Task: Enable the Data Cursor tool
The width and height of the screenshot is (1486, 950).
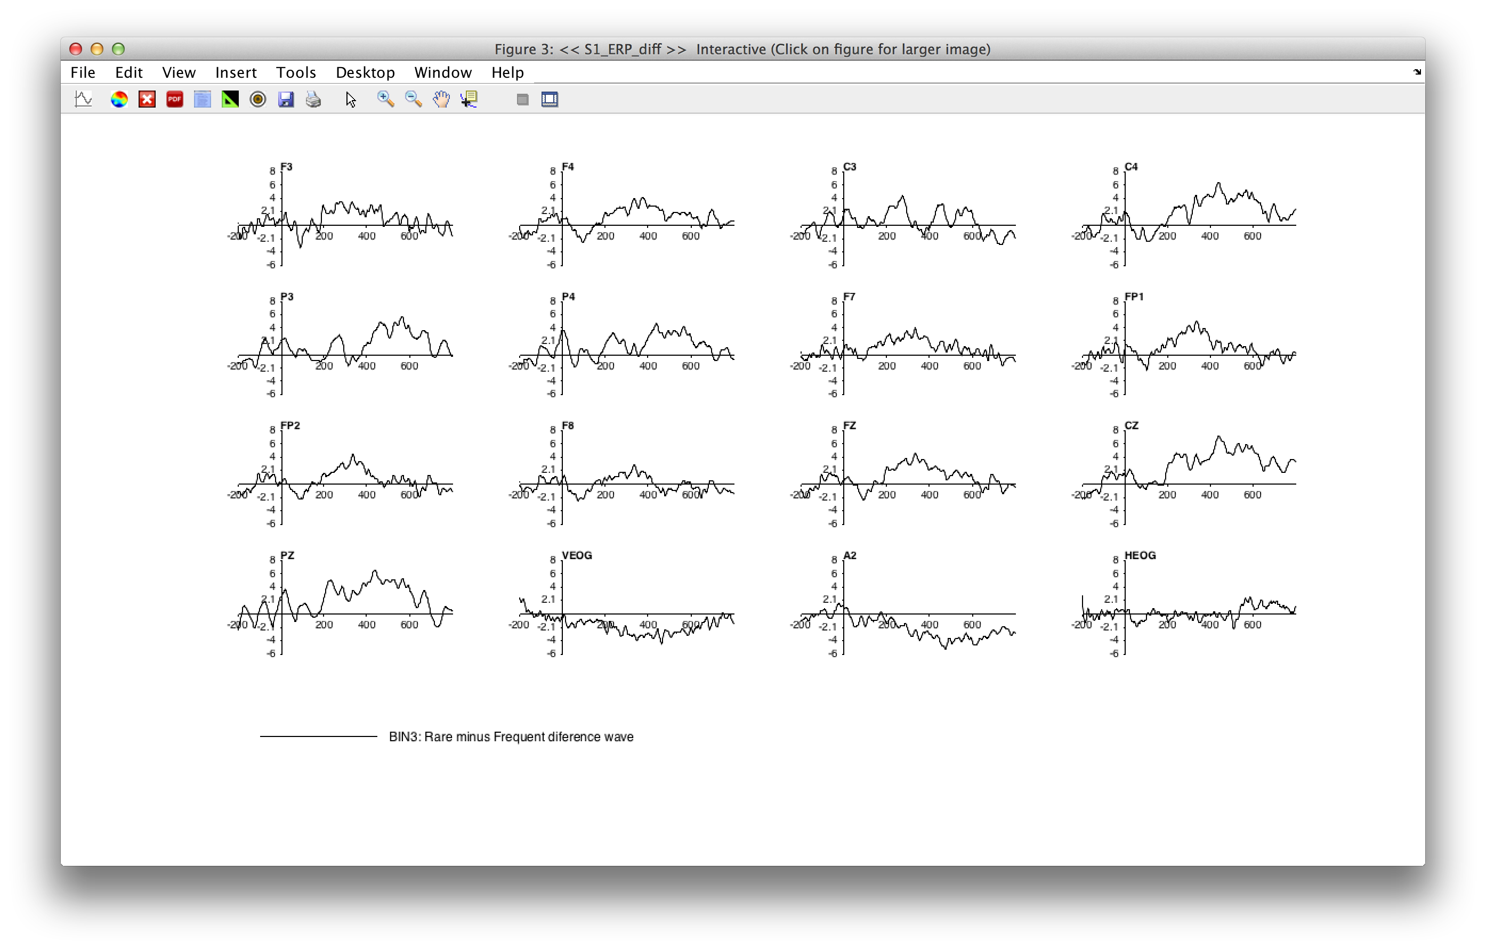Action: 469,100
